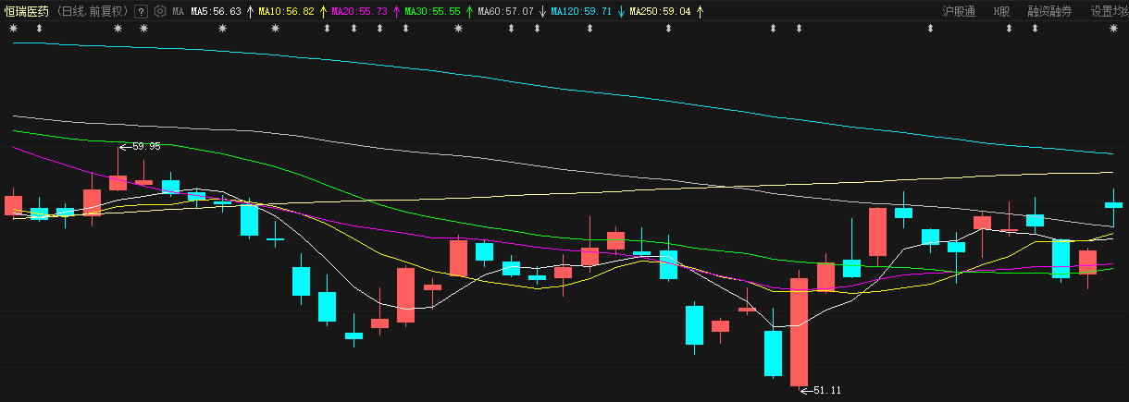Open star event marker under 恒瑞医药 name
This screenshot has height=402, width=1129.
click(13, 29)
